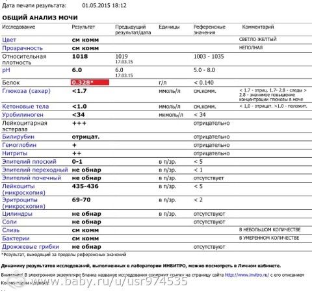Select the erythrocytes value 69-70
312x297 pixels.
(81, 200)
